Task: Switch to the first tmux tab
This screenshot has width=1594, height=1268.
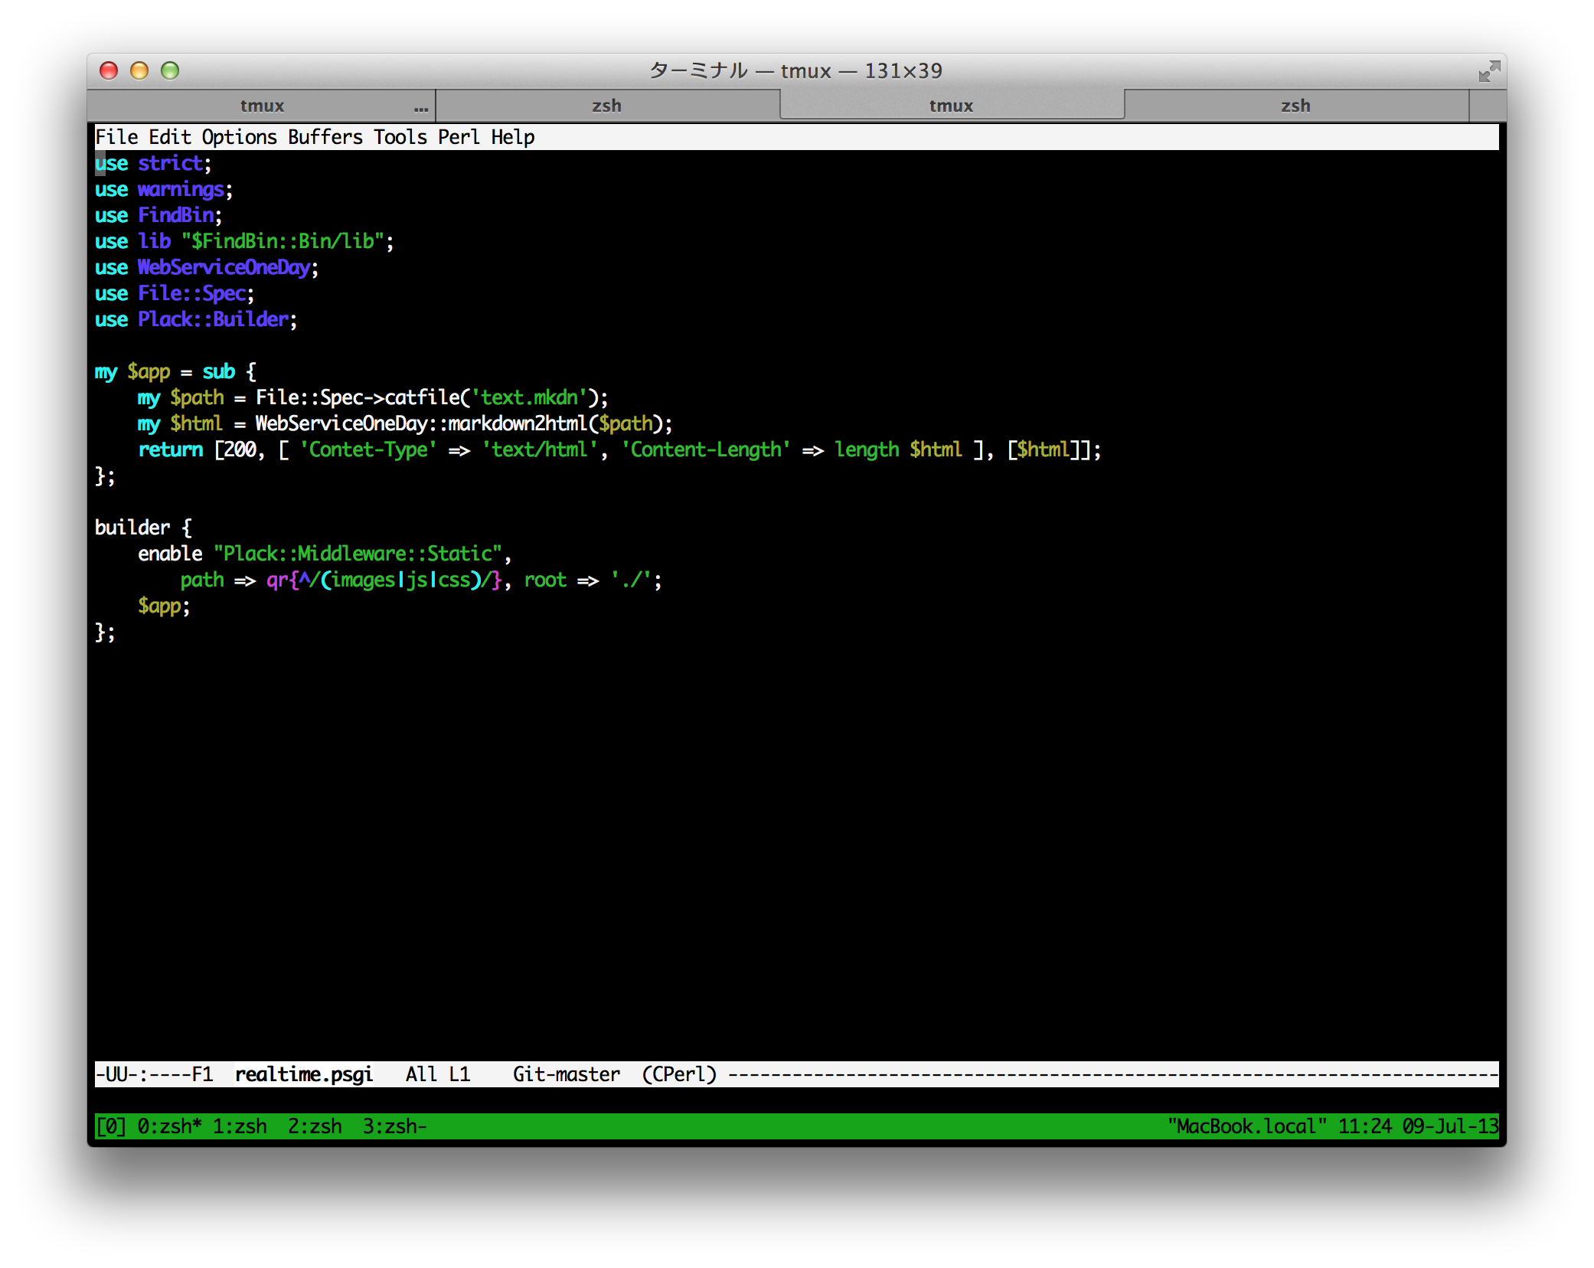Action: [x=262, y=106]
